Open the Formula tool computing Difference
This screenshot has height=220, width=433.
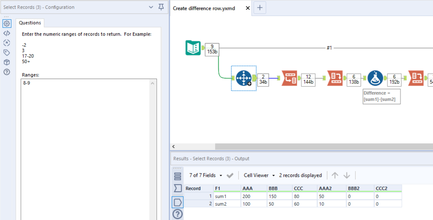click(x=375, y=78)
